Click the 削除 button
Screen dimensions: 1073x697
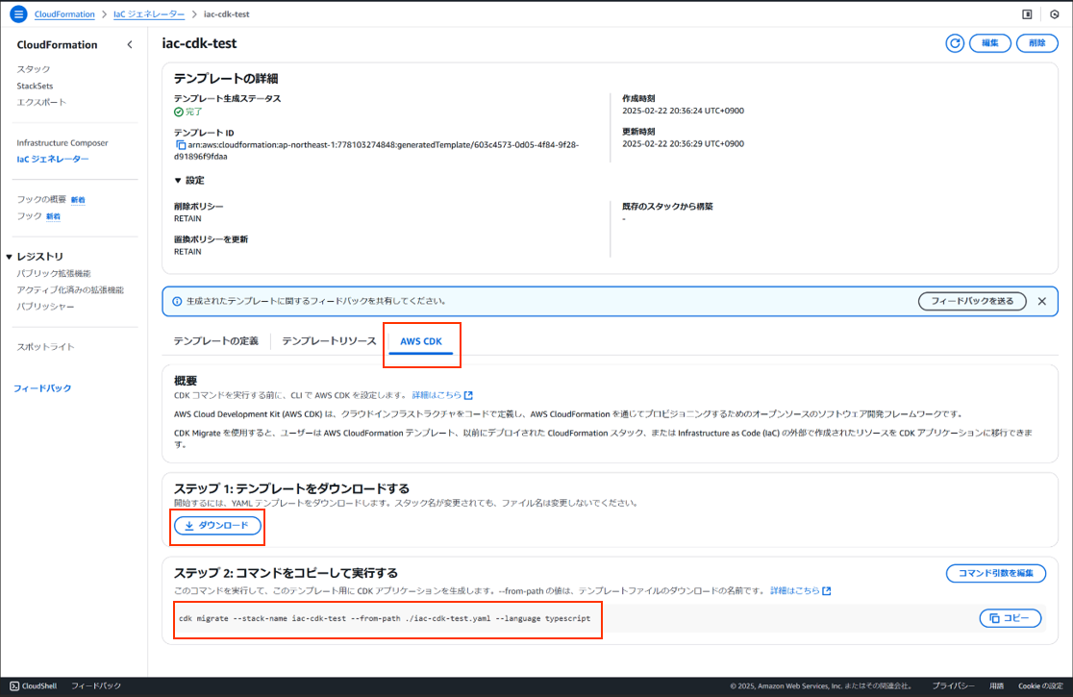point(1036,42)
